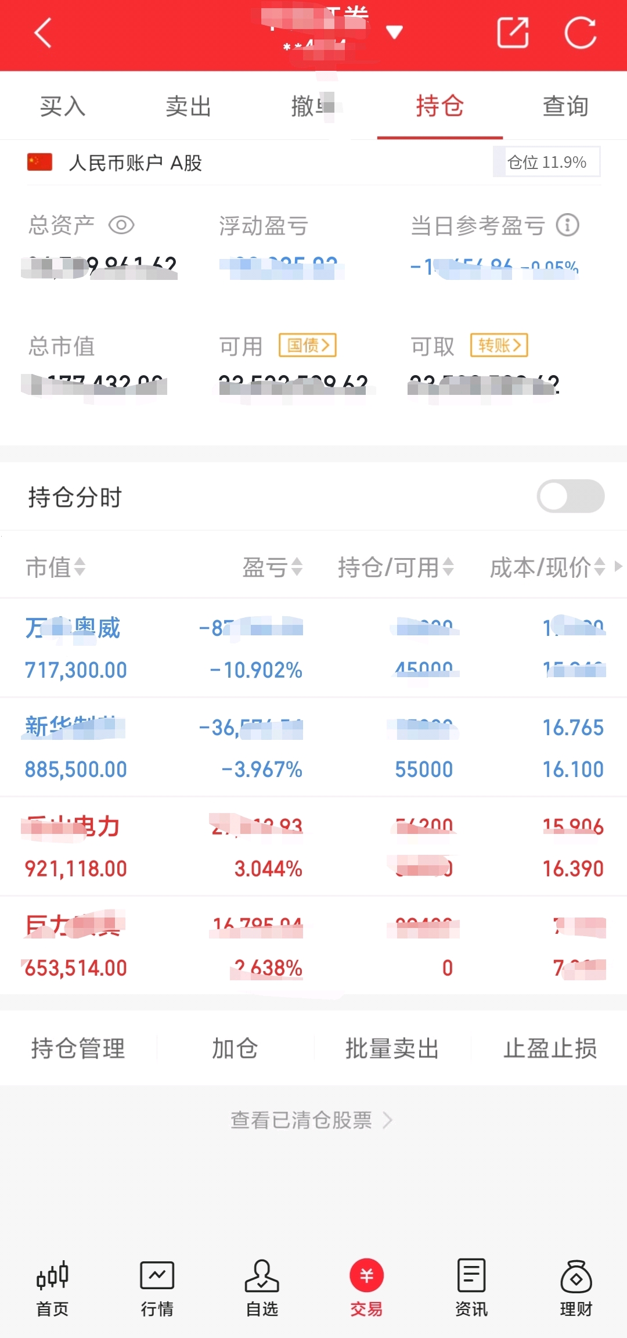
Task: Select the 新华制药 holding row
Action: 313,747
